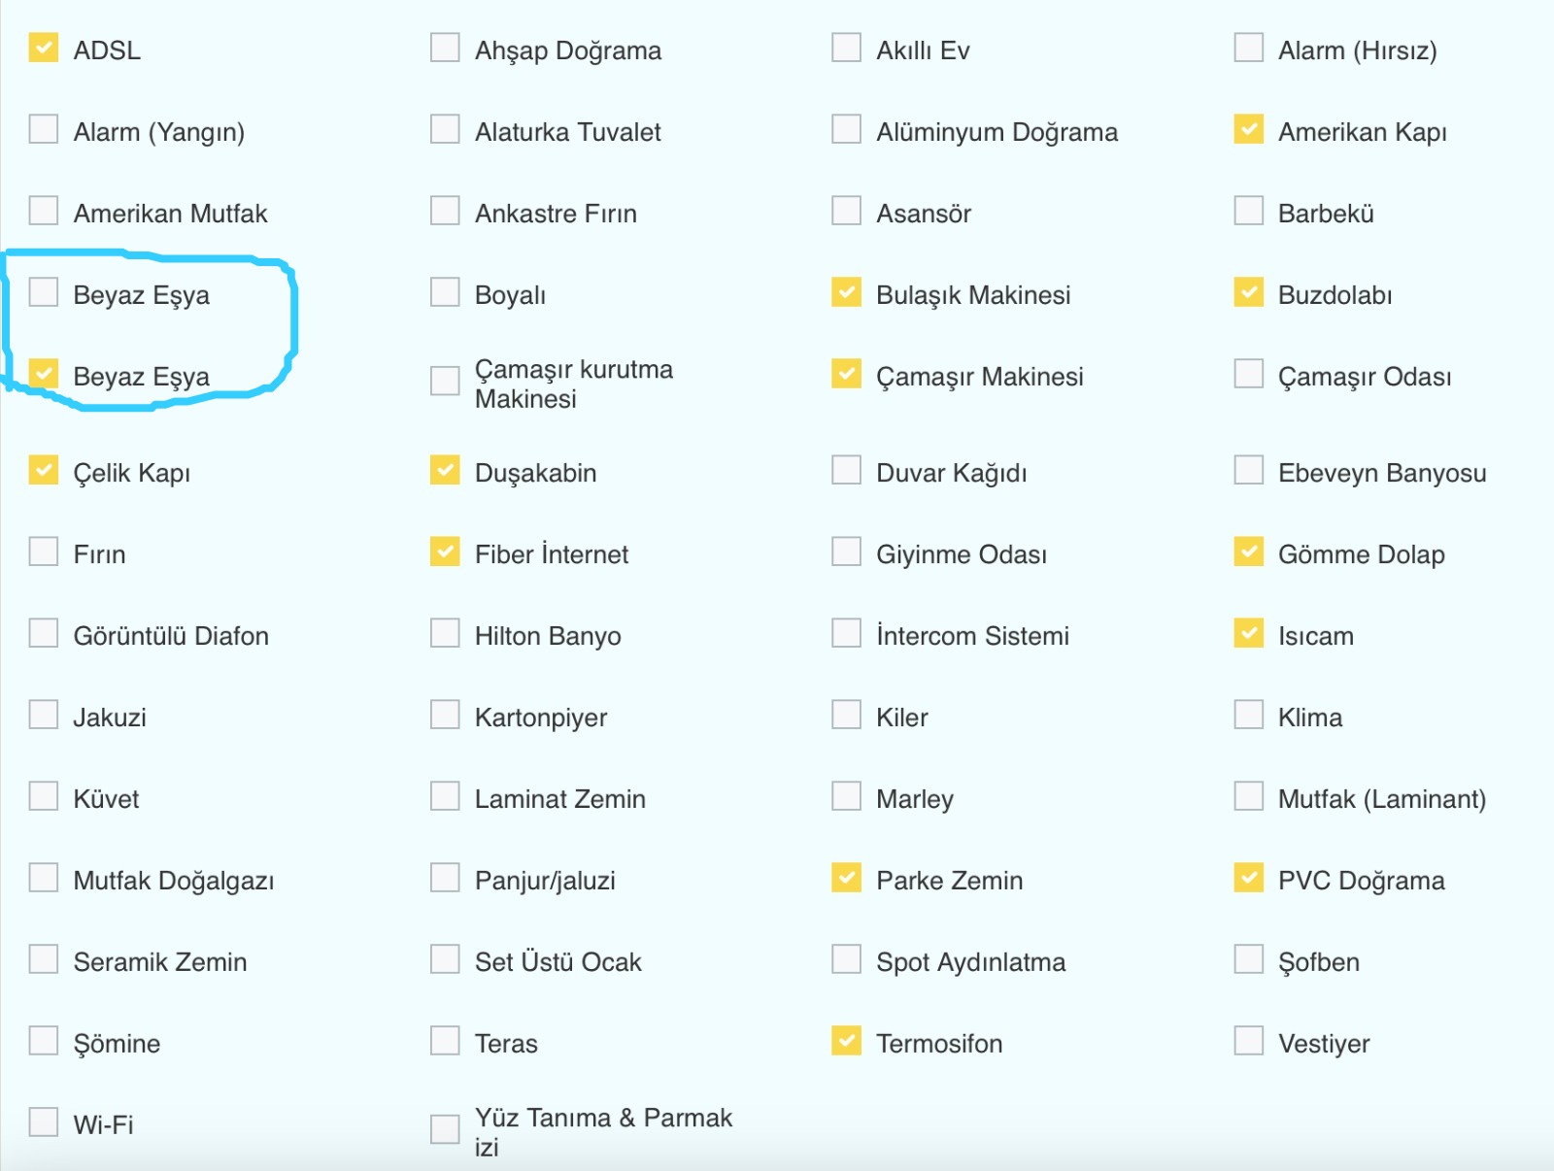Deselect Fiber İnternet
Image resolution: width=1554 pixels, height=1171 pixels.
pyautogui.click(x=445, y=552)
